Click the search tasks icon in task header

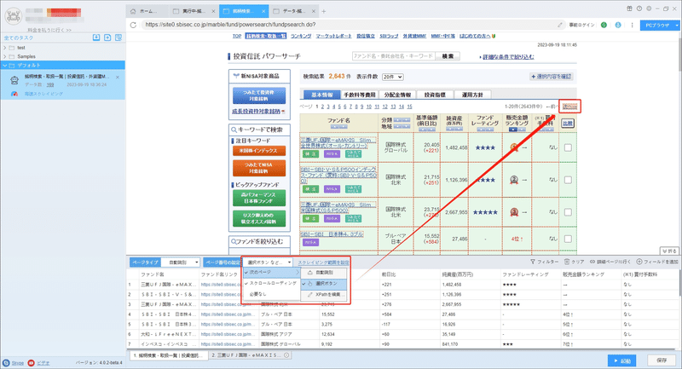[x=118, y=37]
